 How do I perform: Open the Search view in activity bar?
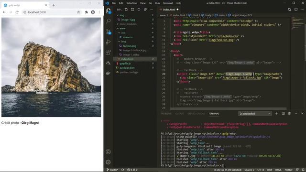(x=109, y=21)
